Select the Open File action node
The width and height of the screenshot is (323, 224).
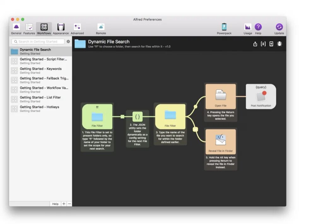[220, 96]
